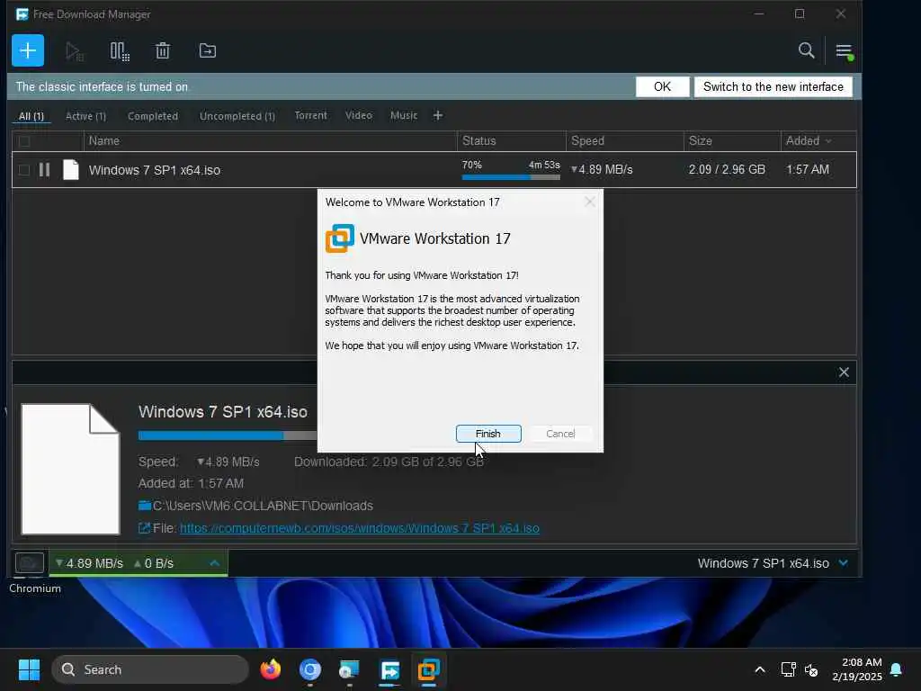Click the remote desktop icon in the taskbar
This screenshot has width=921, height=691.
(350, 669)
